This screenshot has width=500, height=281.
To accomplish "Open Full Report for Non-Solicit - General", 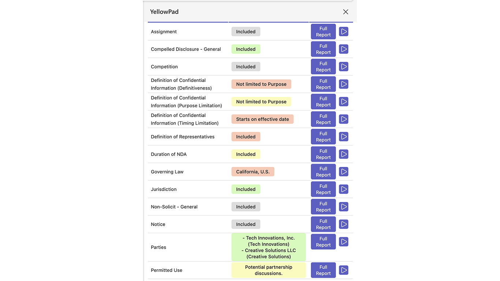I will click(323, 207).
